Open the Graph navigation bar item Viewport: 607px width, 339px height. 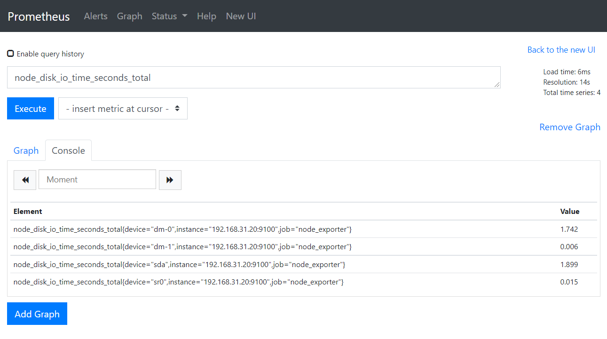click(x=129, y=16)
